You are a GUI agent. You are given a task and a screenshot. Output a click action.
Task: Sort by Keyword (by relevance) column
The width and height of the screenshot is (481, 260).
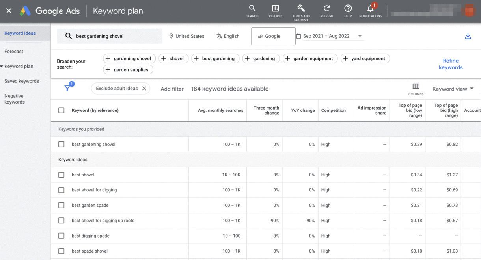pyautogui.click(x=95, y=110)
